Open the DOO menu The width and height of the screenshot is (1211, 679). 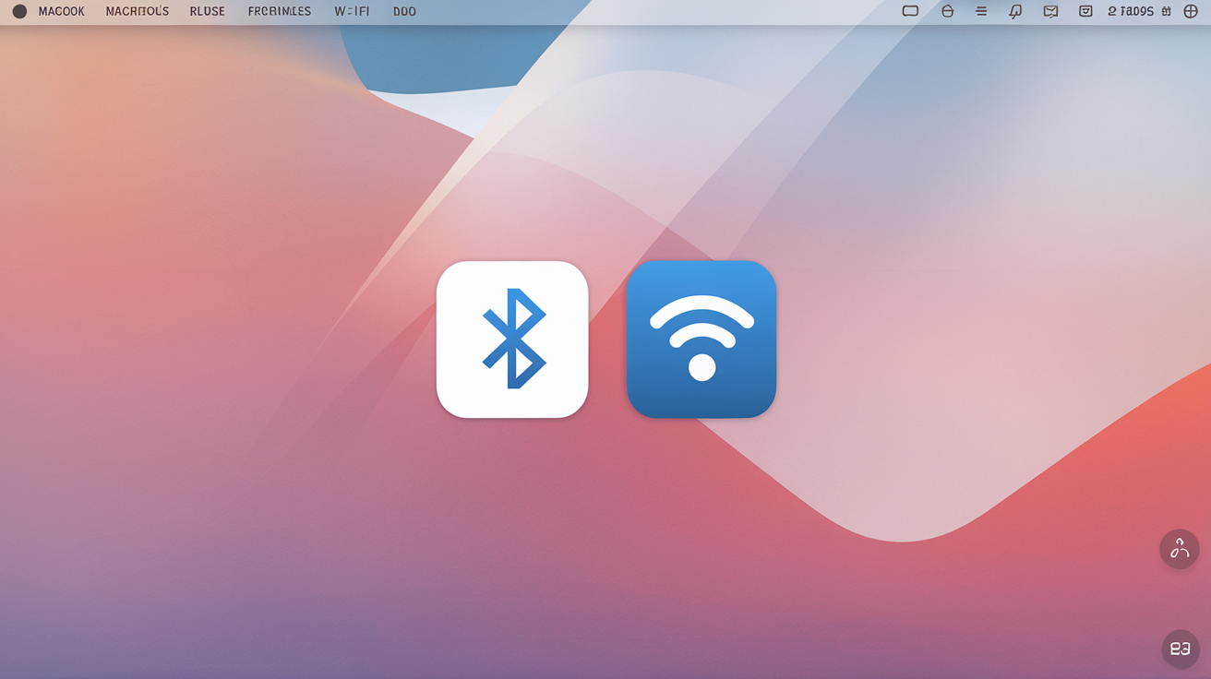pos(404,12)
